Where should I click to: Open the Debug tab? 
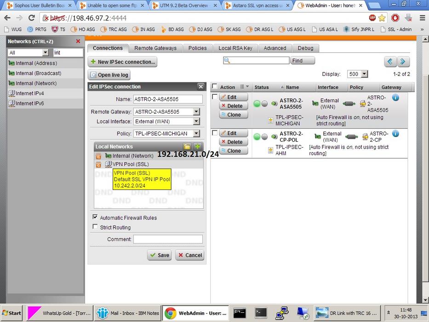coord(306,48)
